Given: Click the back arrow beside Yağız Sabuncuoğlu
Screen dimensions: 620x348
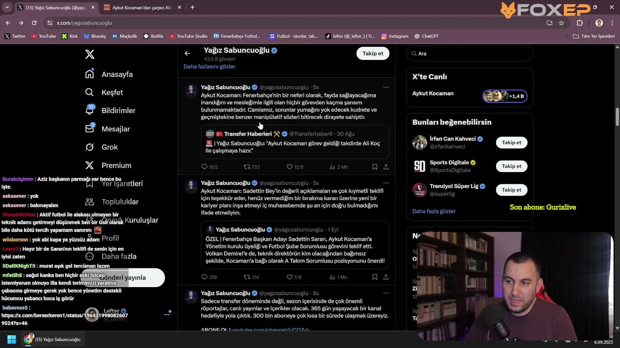Looking at the screenshot, I should [x=187, y=54].
